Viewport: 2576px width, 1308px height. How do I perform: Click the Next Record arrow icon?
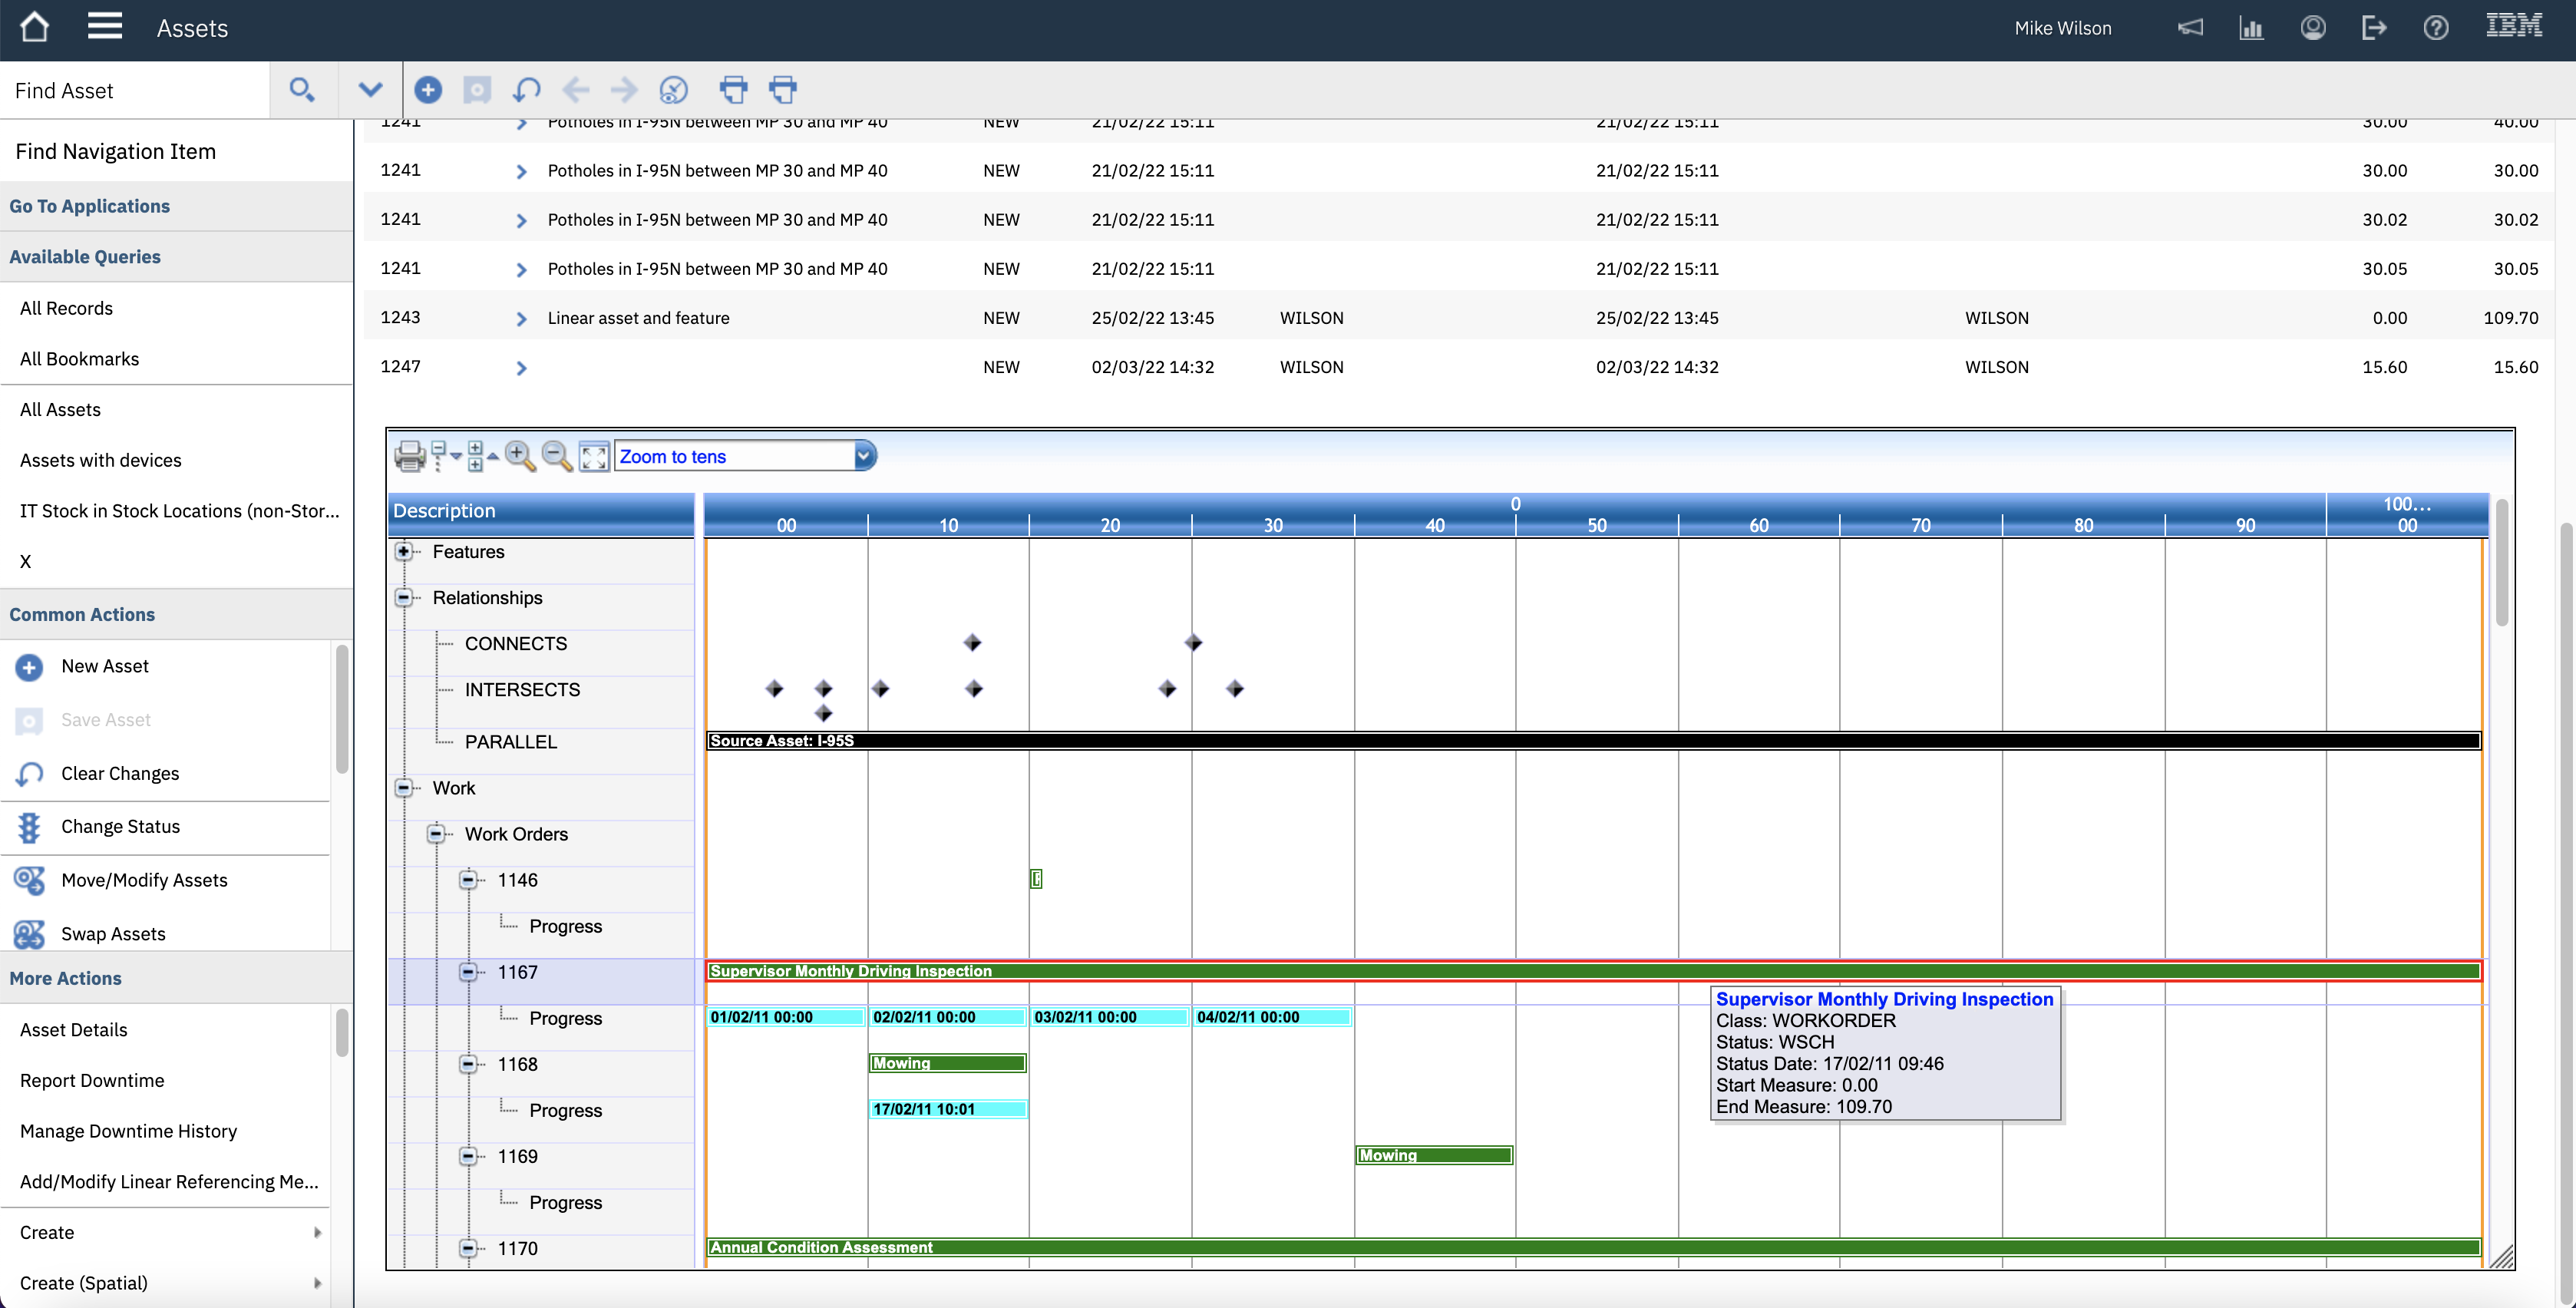(x=624, y=89)
